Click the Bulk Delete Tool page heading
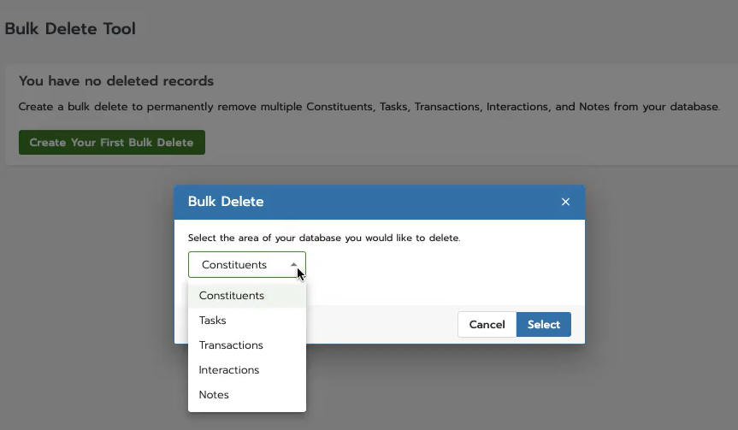This screenshot has width=738, height=430. click(x=70, y=29)
